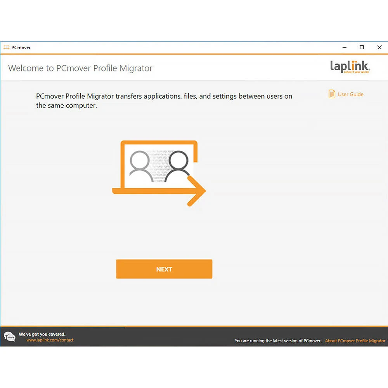Click the PCmover app icon in title bar
This screenshot has height=388, width=388.
tap(7, 47)
